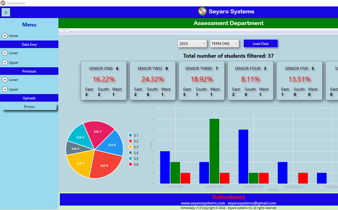This screenshot has height=210, width=338.
Task: Select the Data Enry menu header
Action: (29, 44)
